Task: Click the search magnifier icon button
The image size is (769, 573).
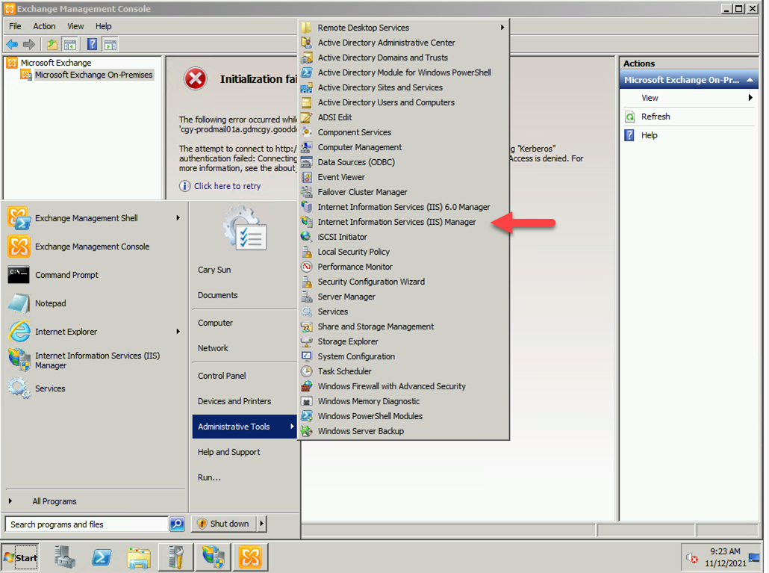Action: [x=177, y=524]
